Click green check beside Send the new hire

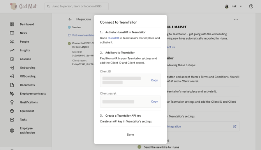(139, 147)
